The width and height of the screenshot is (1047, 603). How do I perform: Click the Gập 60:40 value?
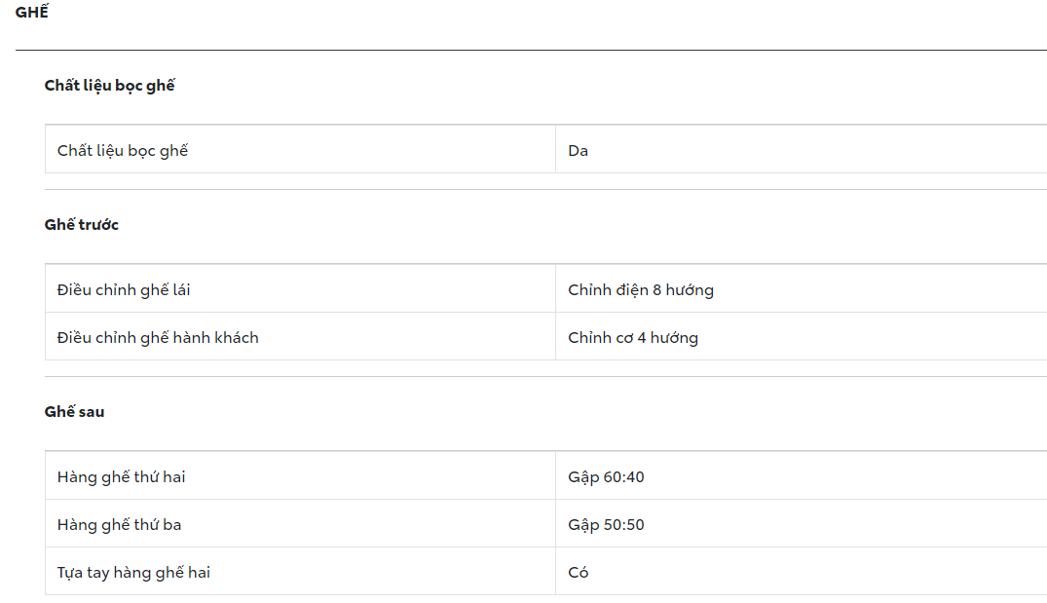coord(606,477)
